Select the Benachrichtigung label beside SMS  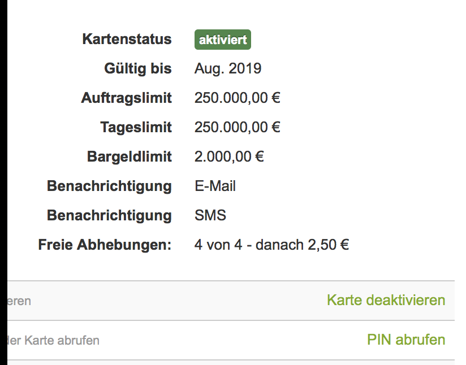109,215
